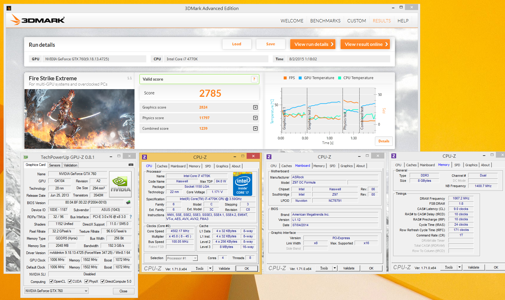This screenshot has height=300, width=505.
Task: Toggle the PhysX checkbox
Action: click(x=87, y=281)
